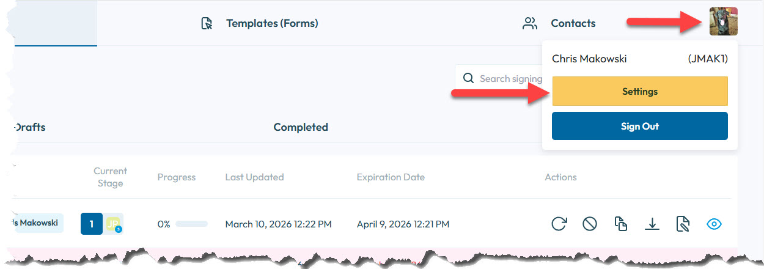Click the duplicate document action icon

click(621, 224)
